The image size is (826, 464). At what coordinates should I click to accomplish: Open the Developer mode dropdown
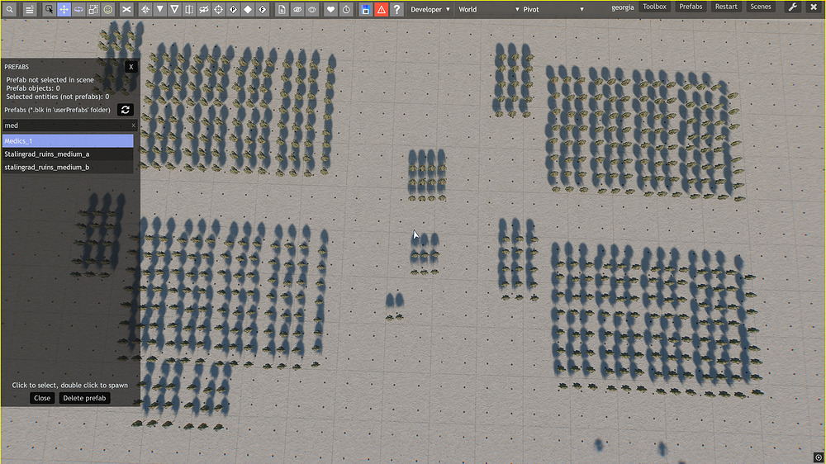tap(430, 9)
